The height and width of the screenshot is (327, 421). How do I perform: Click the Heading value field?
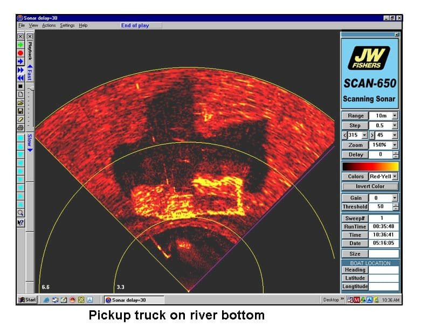pos(383,270)
